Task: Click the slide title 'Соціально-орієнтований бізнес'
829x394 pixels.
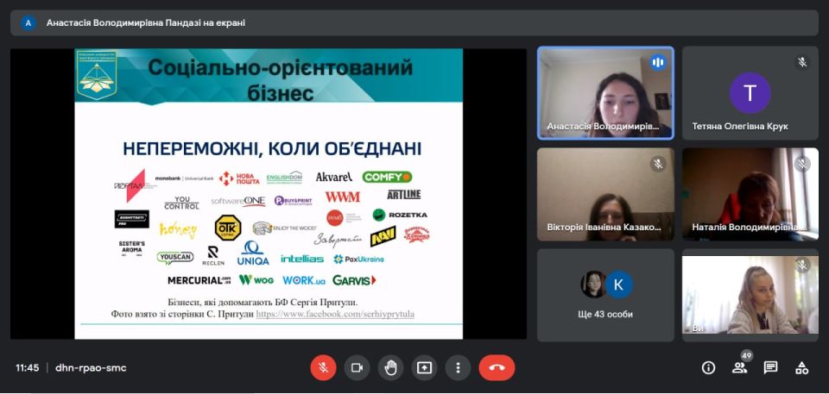Action: click(280, 80)
